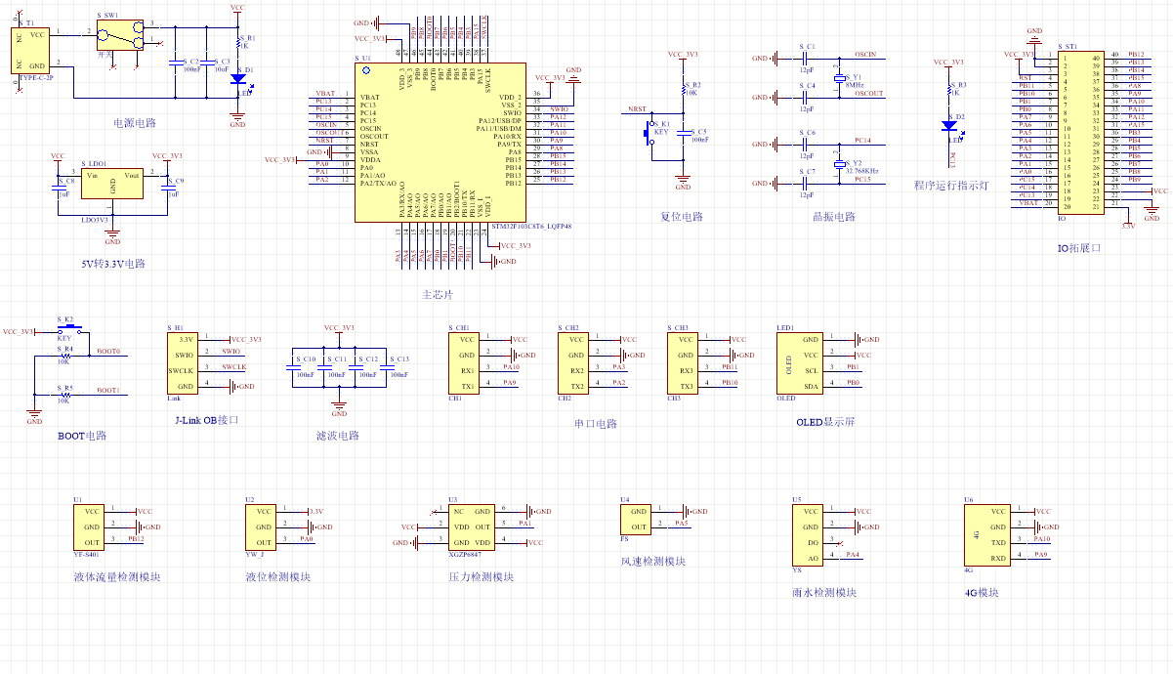
Task: Click the 'J-Link OB接口' section title
Action: (x=205, y=420)
